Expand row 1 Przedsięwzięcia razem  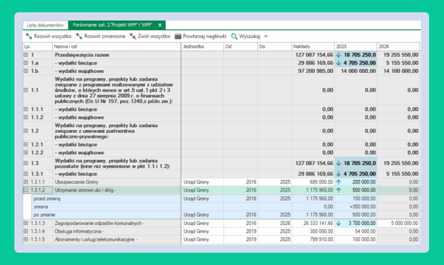click(26, 55)
